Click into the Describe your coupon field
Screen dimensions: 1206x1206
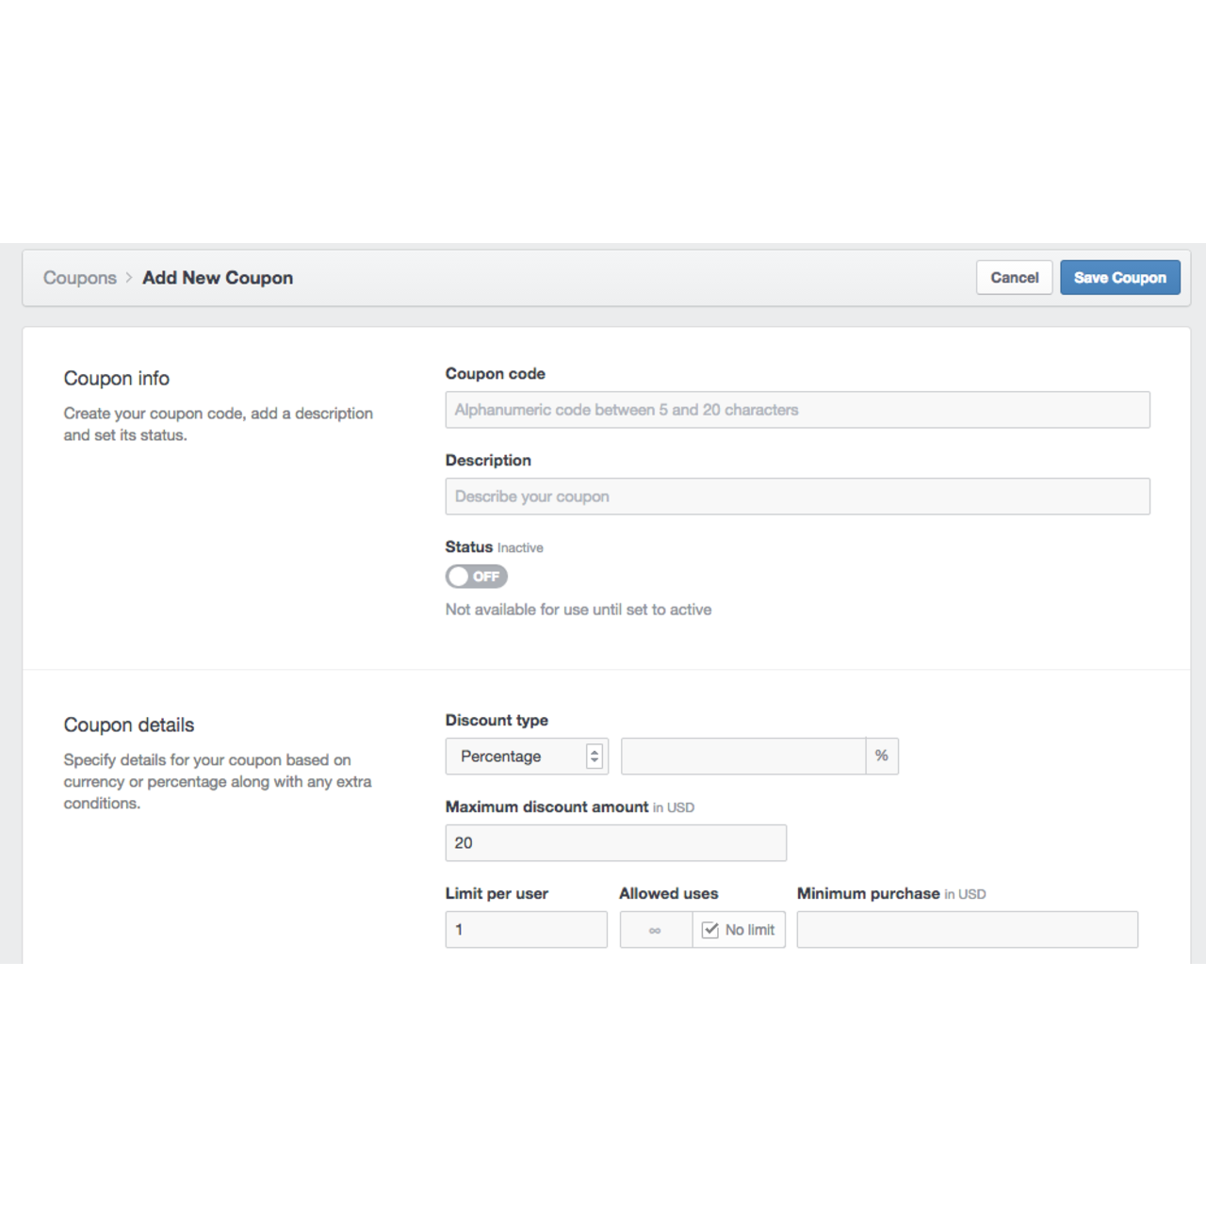pyautogui.click(x=797, y=497)
